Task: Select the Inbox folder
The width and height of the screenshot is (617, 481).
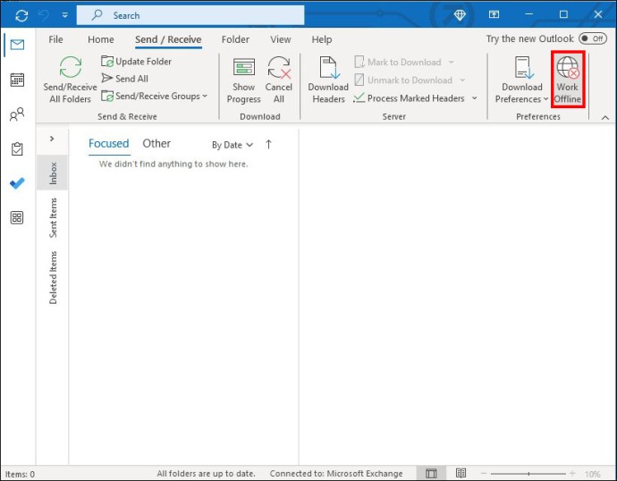Action: tap(53, 173)
